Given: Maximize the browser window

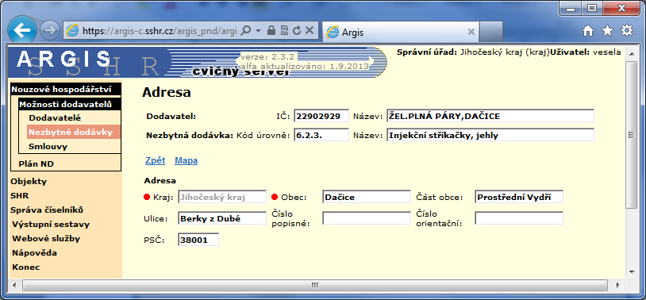Looking at the screenshot, I should [593, 8].
